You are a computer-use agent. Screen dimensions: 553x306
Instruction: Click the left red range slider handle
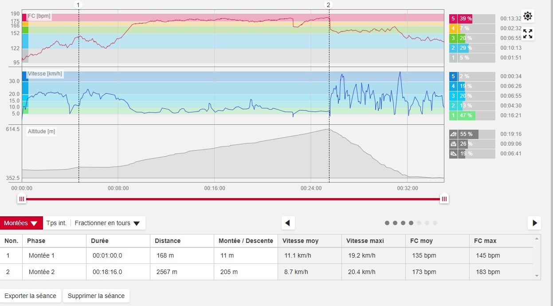click(22, 199)
